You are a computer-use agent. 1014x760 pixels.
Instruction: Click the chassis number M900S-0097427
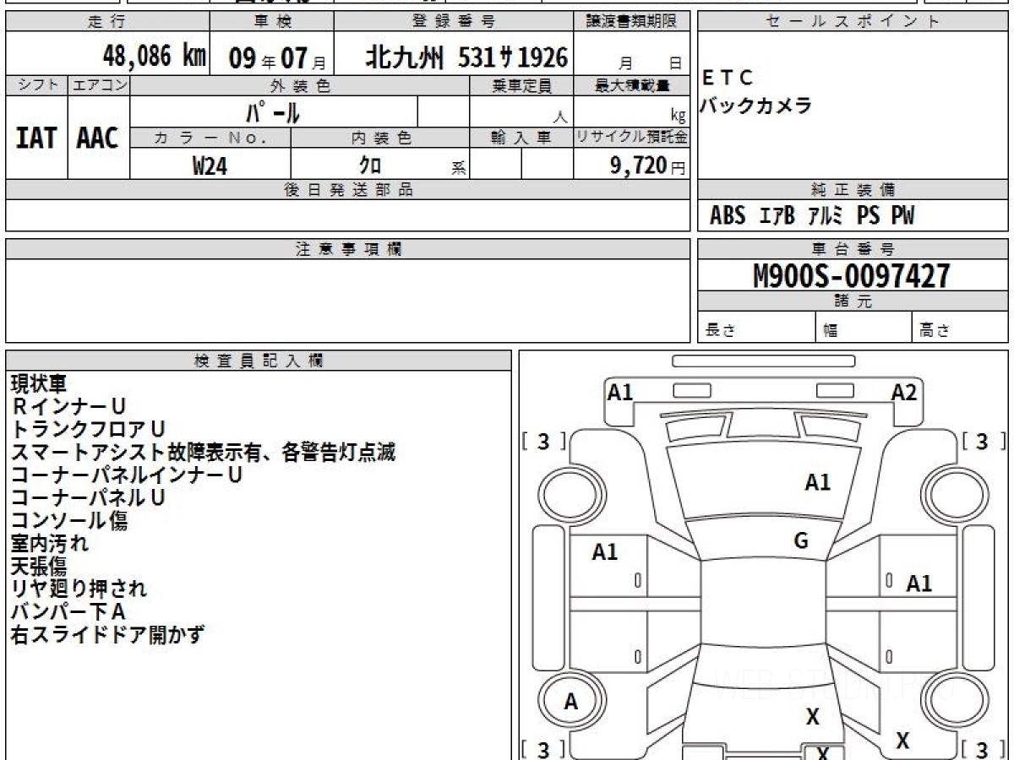(x=852, y=276)
